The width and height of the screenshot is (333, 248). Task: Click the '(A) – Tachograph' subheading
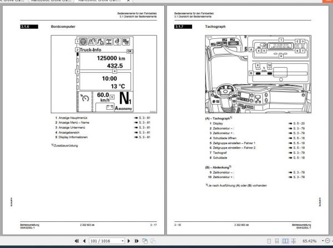point(219,118)
